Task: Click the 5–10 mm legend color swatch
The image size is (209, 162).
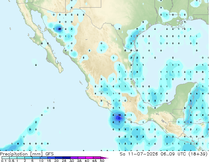Action: click(x=36, y=158)
